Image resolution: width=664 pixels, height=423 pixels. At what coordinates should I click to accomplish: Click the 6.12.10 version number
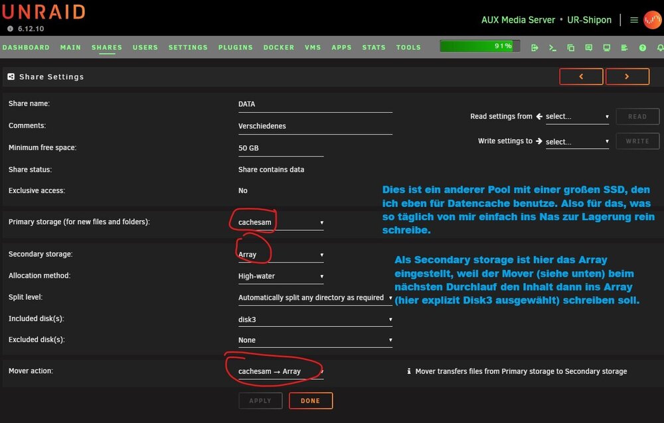31,29
